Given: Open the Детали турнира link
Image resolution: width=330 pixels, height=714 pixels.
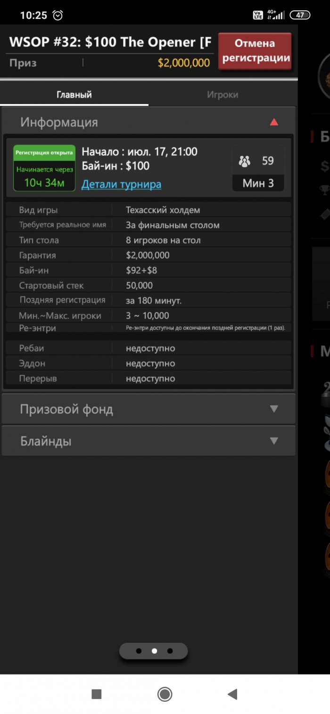Looking at the screenshot, I should click(121, 184).
